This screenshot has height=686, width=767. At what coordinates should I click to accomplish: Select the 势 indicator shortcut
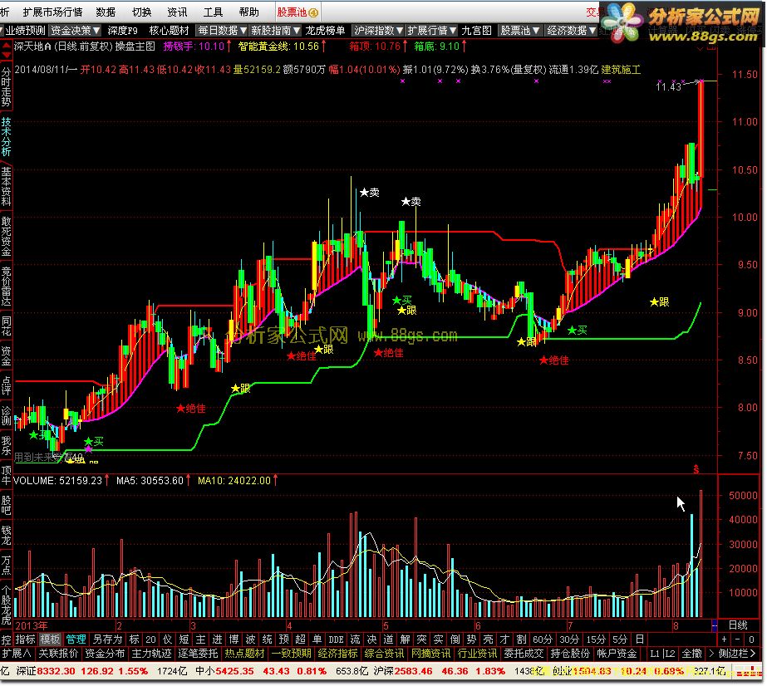click(x=471, y=639)
